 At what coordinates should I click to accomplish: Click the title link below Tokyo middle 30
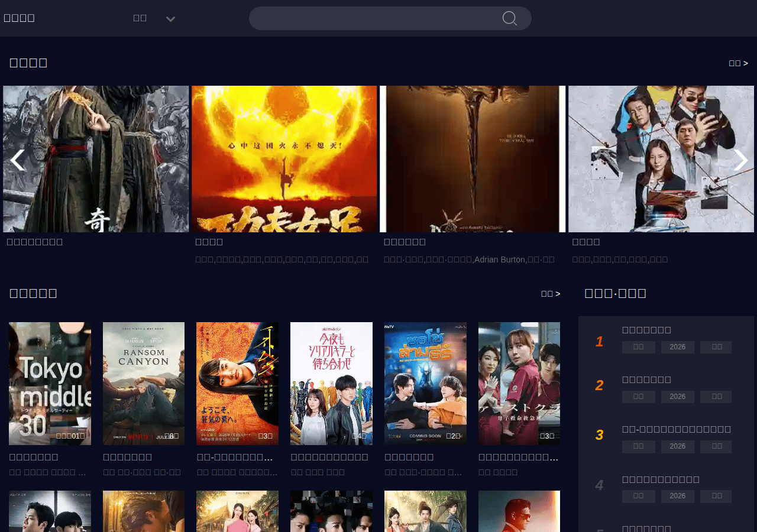[x=34, y=457]
